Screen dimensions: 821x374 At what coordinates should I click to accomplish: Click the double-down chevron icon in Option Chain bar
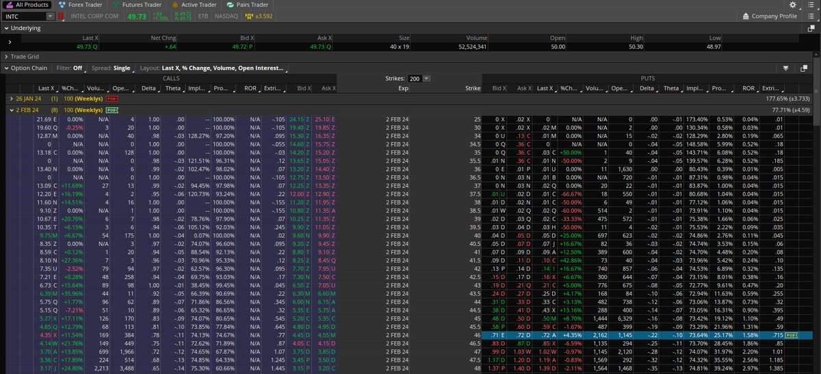[785, 68]
